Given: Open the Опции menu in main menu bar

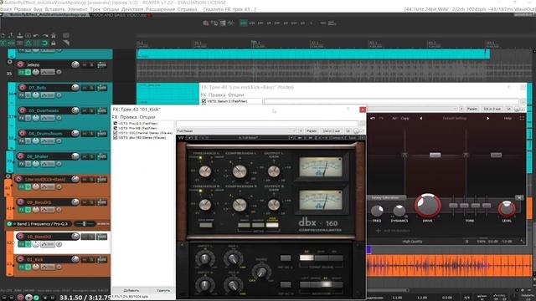Looking at the screenshot, I should coord(111,9).
